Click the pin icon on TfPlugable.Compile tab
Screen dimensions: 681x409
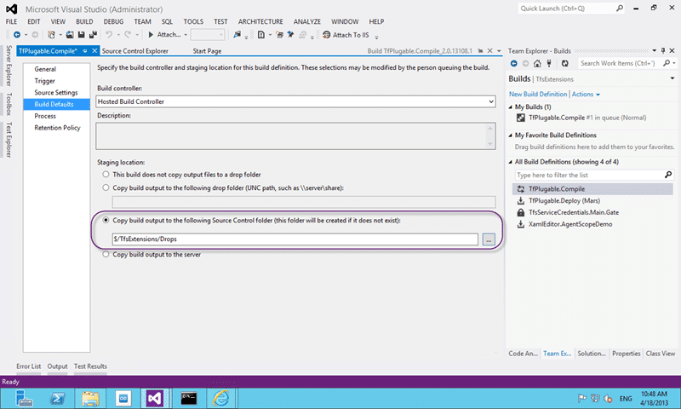pyautogui.click(x=85, y=51)
